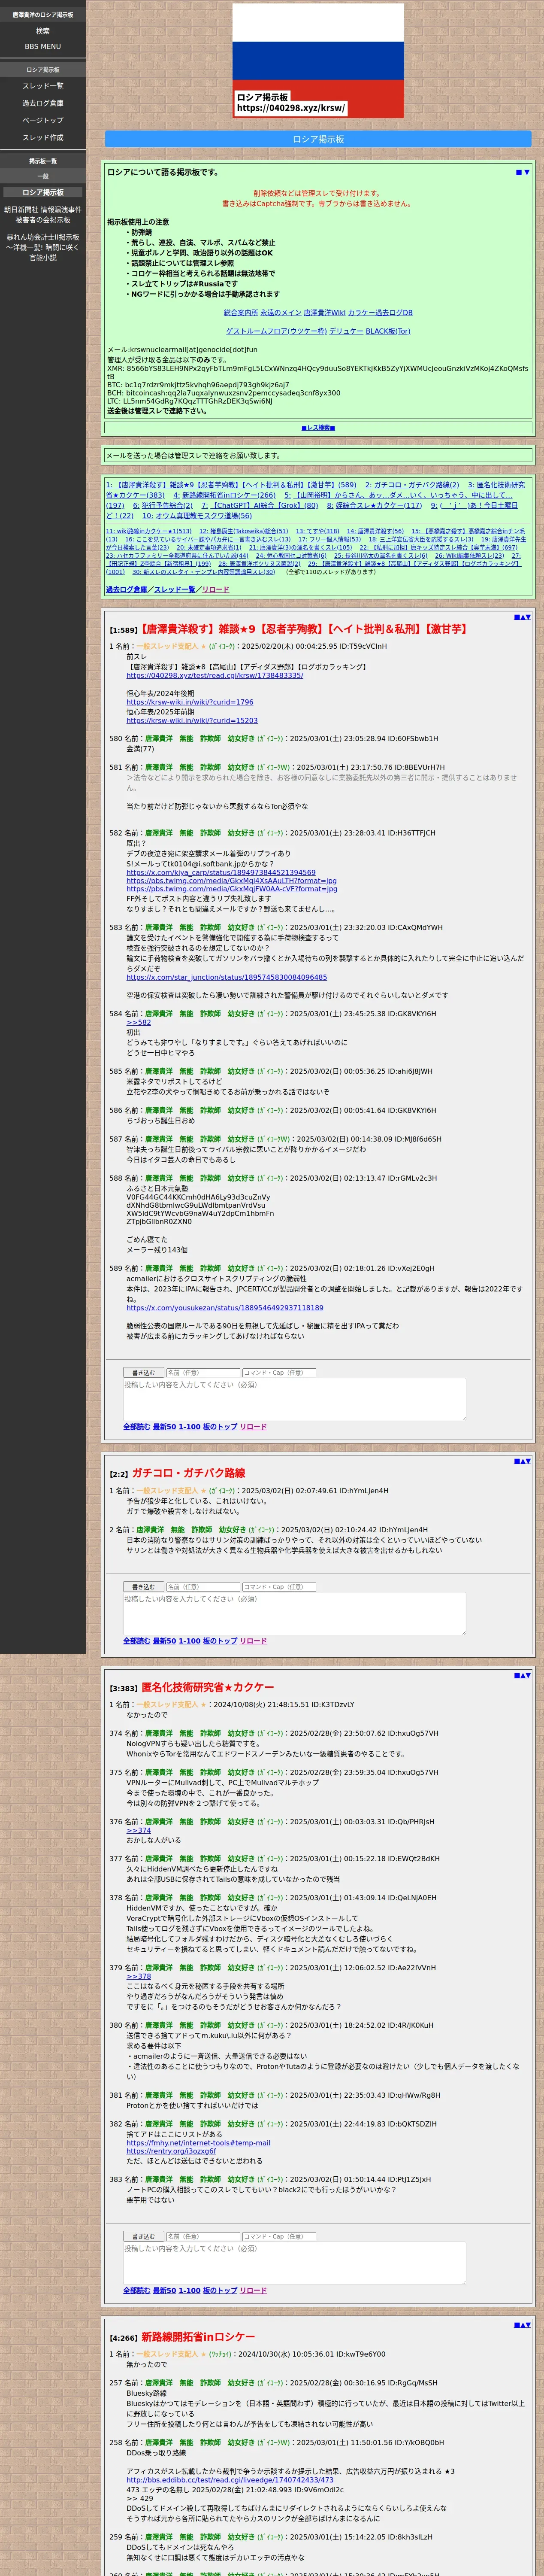544x2576 pixels.
Task: Focus 名前 field under ガチコロ・ガチバク路線 thread
Action: click(x=203, y=1586)
